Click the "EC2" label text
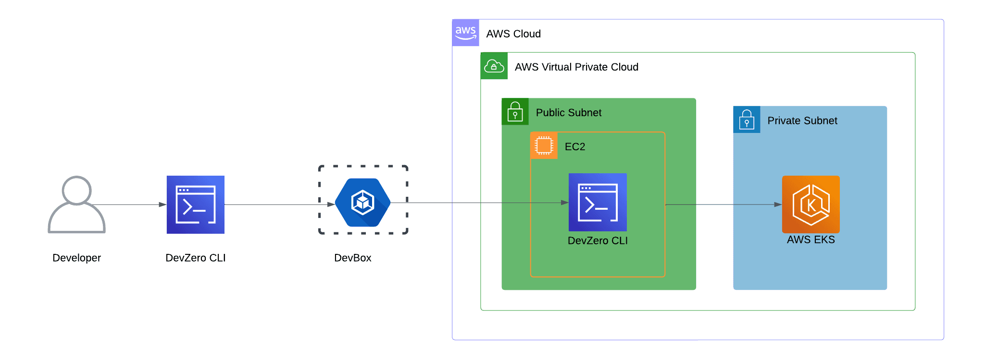 click(x=574, y=146)
